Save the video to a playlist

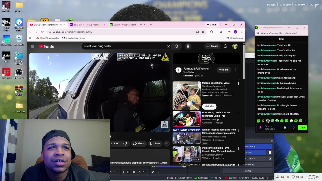(155, 144)
